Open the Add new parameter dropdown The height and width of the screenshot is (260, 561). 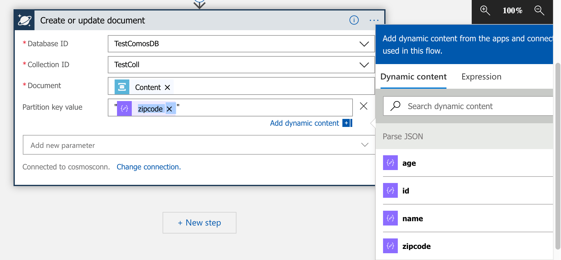coord(199,145)
